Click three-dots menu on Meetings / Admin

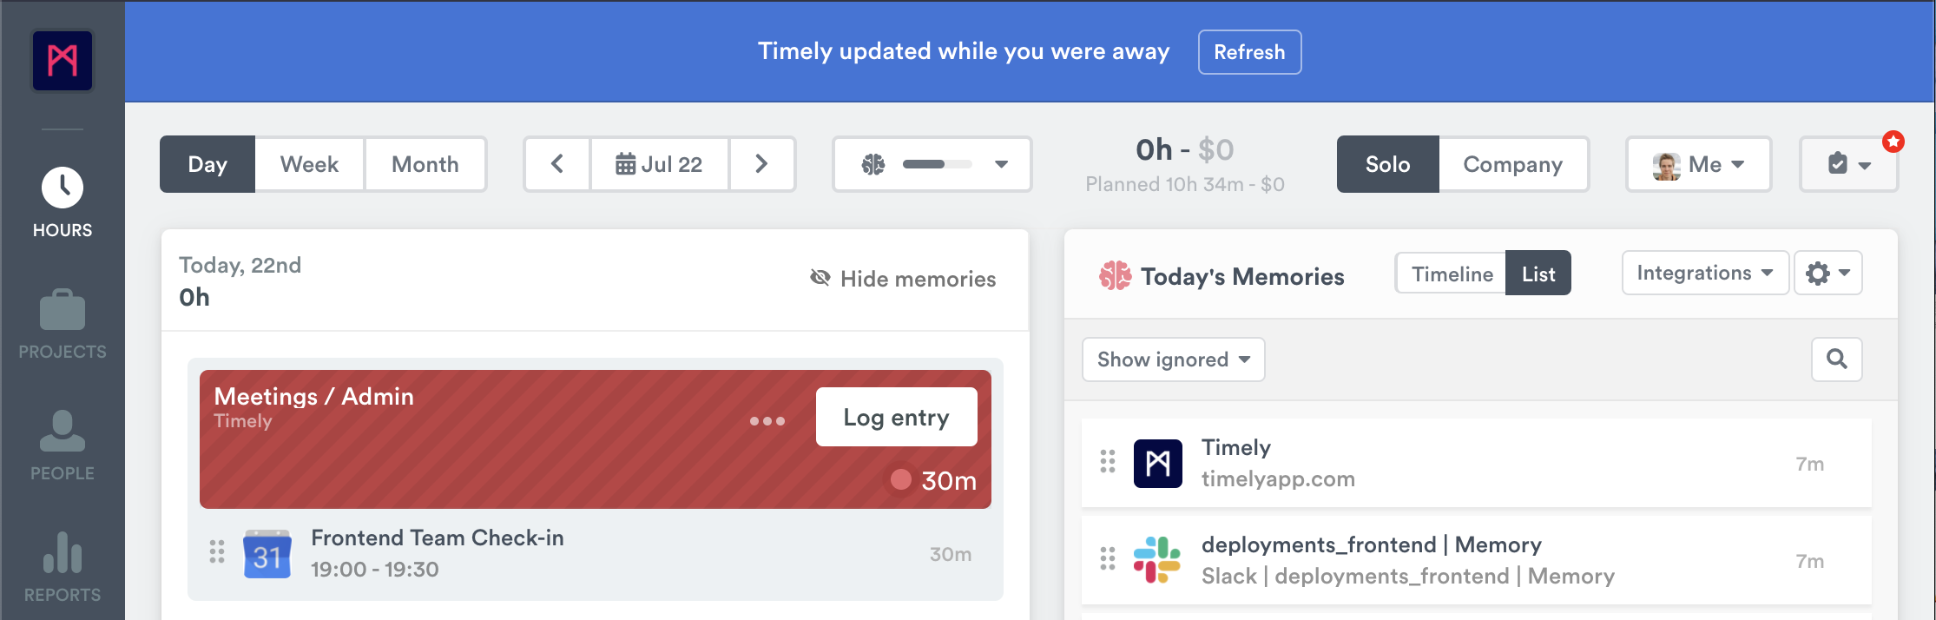click(767, 421)
